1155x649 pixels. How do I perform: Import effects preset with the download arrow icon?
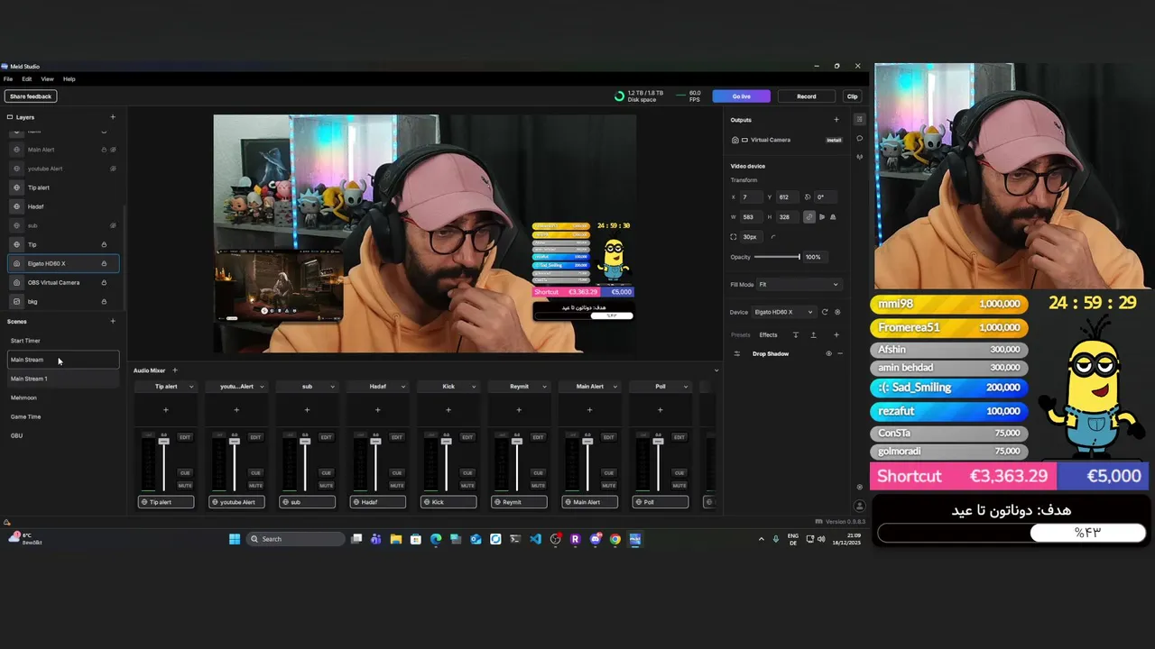(795, 335)
